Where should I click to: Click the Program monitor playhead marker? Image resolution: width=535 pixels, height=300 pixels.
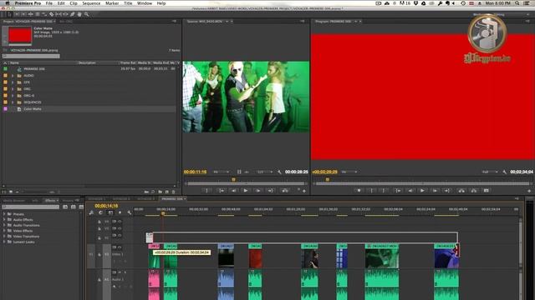coord(327,180)
